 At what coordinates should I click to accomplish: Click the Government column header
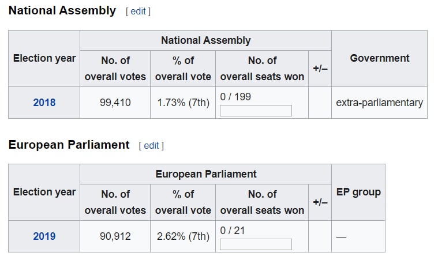379,59
